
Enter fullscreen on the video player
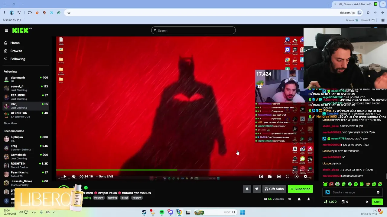288,176
